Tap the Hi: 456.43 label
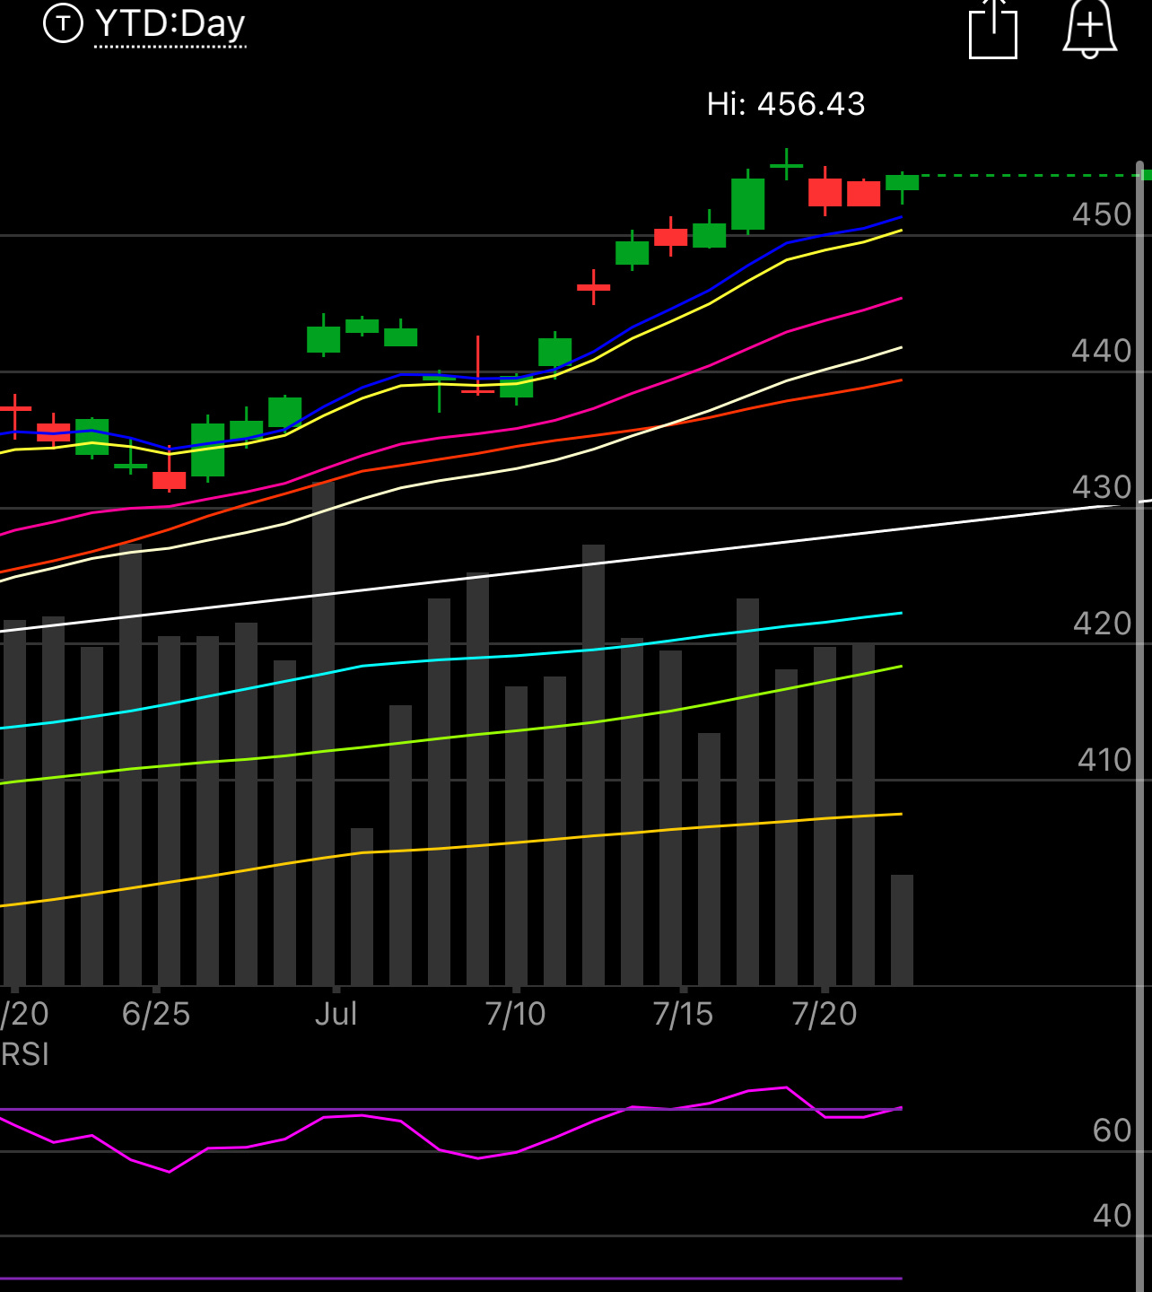The image size is (1152, 1292). [786, 104]
